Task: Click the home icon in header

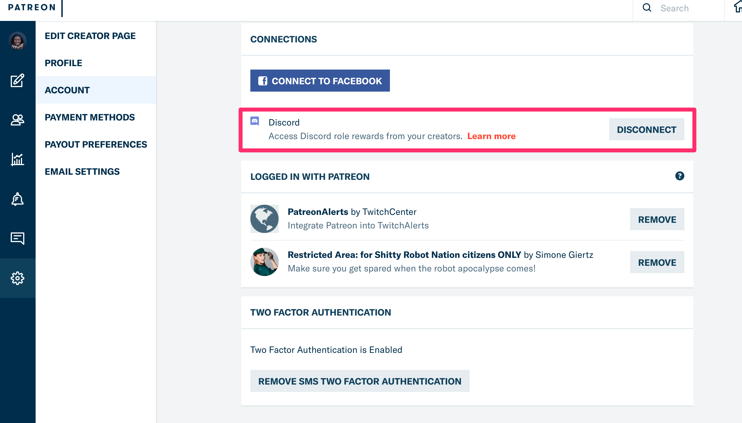Action: click(x=738, y=7)
